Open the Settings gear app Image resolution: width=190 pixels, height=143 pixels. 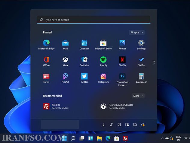click(x=141, y=45)
